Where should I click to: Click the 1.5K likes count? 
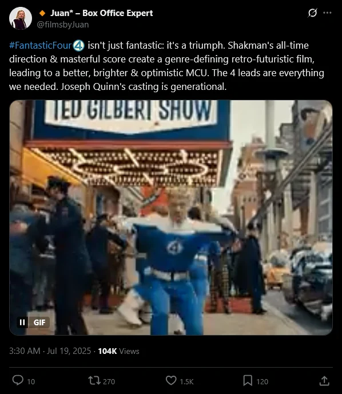[186, 381]
